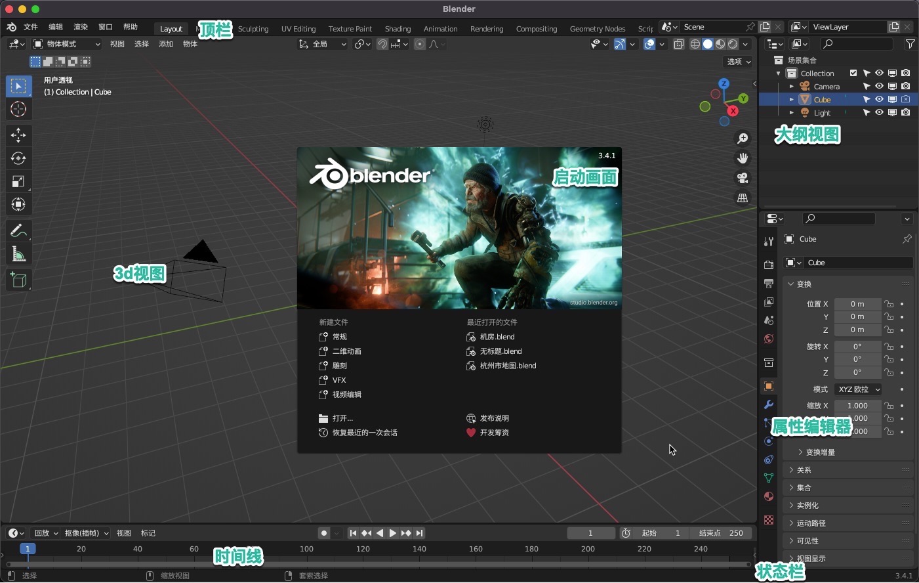Expand the 关系 panel
Viewport: 919px width, 583px height.
click(849, 470)
